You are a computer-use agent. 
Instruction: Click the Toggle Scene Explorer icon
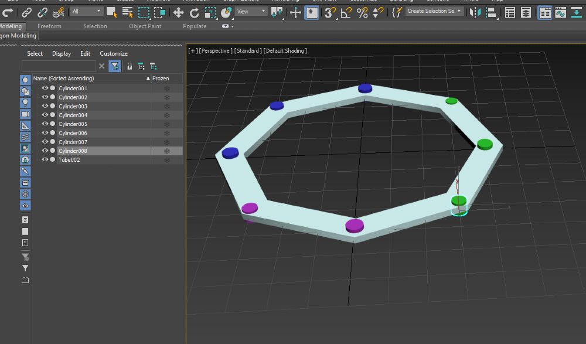tap(510, 13)
